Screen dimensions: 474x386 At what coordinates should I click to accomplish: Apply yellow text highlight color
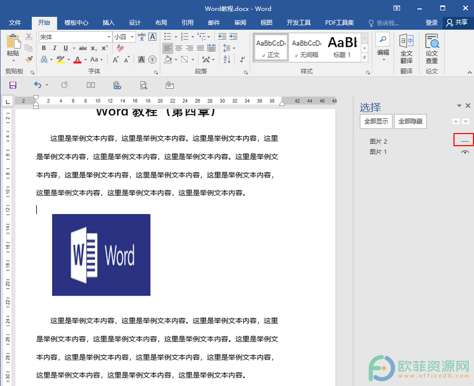click(61, 59)
